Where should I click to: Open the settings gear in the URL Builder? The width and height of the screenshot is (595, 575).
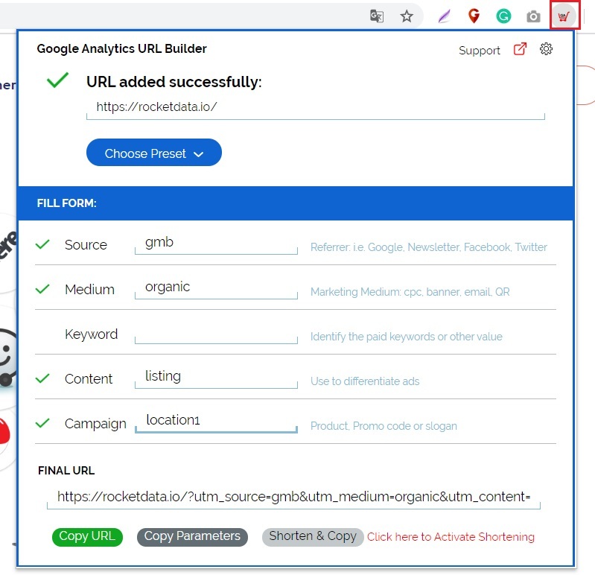pyautogui.click(x=546, y=49)
